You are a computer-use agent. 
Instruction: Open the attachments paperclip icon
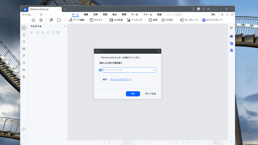tap(24, 56)
